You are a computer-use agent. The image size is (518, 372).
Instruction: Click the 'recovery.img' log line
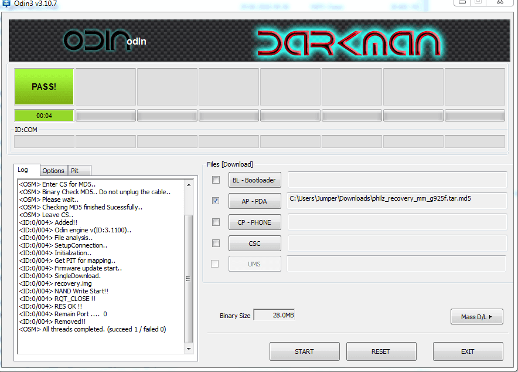point(55,284)
